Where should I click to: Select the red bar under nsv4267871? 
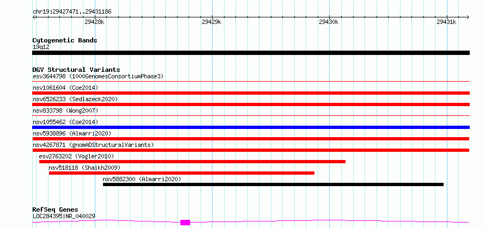251,150
